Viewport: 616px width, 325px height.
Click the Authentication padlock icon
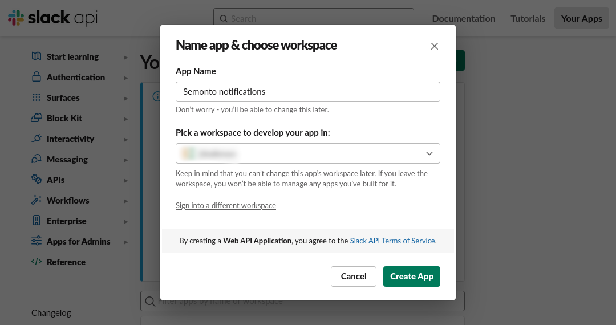(x=37, y=77)
